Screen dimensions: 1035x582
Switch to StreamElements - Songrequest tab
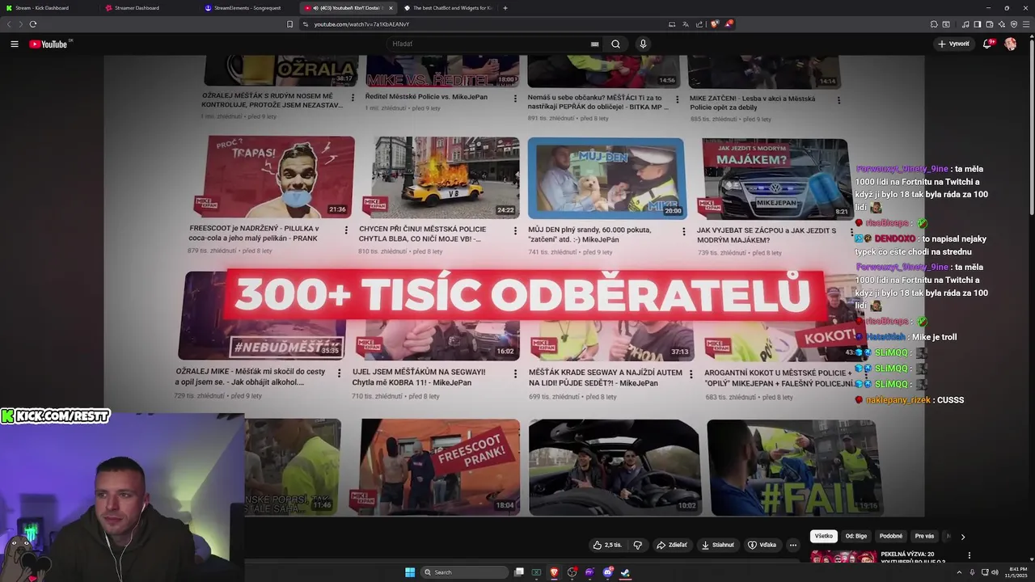coord(247,8)
